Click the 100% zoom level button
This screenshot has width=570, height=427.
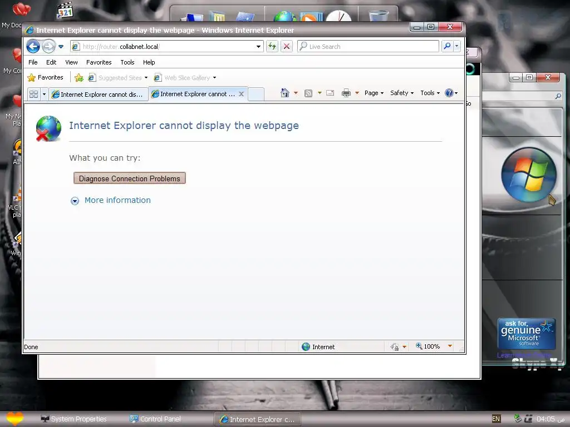click(428, 346)
